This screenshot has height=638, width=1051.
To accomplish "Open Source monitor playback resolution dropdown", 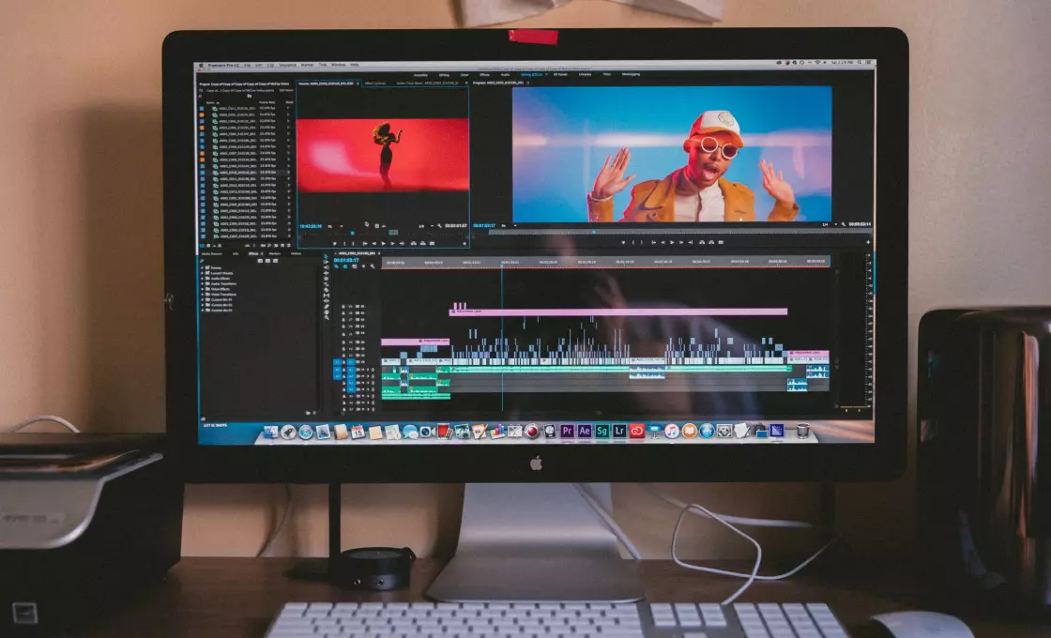I will 426,226.
